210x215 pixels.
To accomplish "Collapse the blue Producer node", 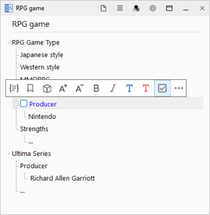I will pos(16,104).
